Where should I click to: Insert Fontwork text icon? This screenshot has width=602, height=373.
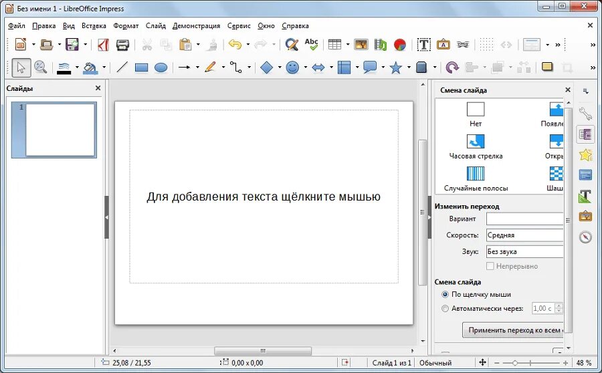[443, 45]
